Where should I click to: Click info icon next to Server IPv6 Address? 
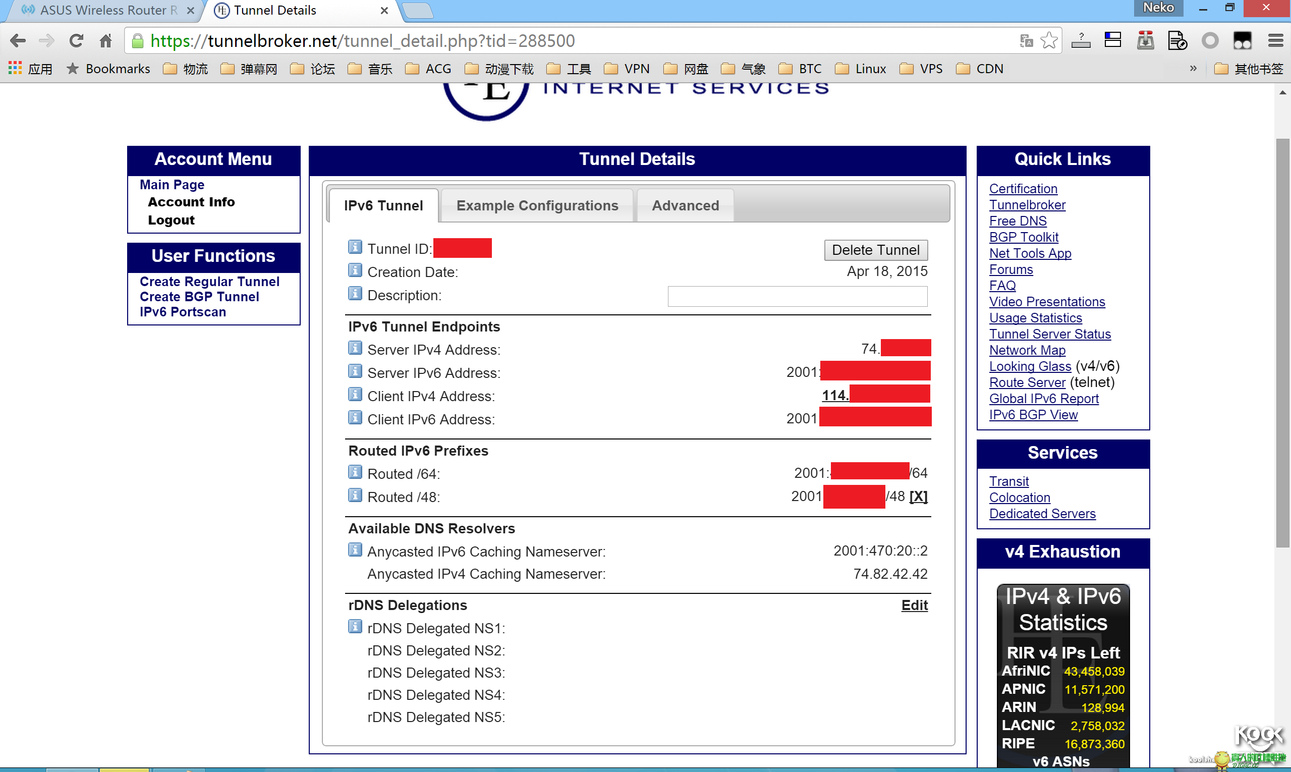click(355, 371)
